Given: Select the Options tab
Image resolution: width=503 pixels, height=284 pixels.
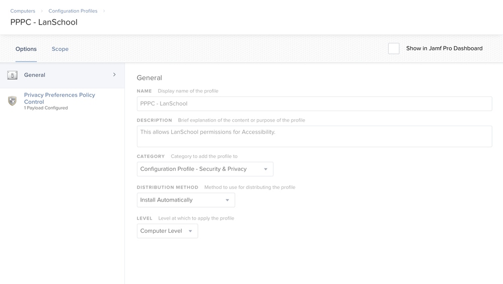Looking at the screenshot, I should [26, 49].
